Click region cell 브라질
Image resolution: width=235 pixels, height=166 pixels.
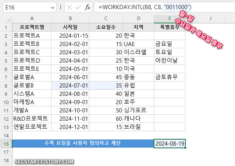tap(139, 127)
